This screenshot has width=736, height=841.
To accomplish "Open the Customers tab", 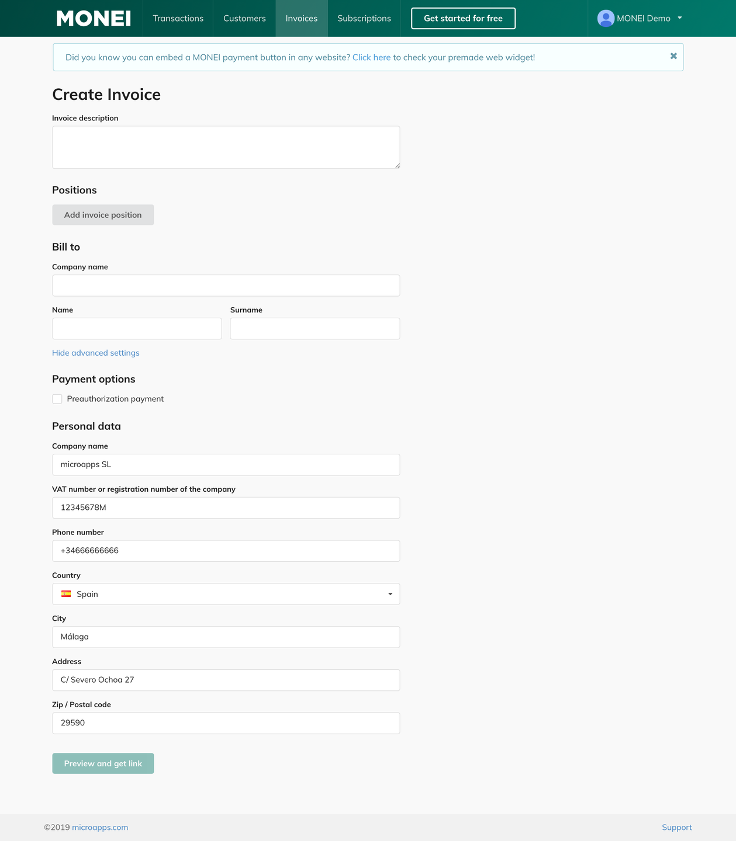I will [244, 19].
